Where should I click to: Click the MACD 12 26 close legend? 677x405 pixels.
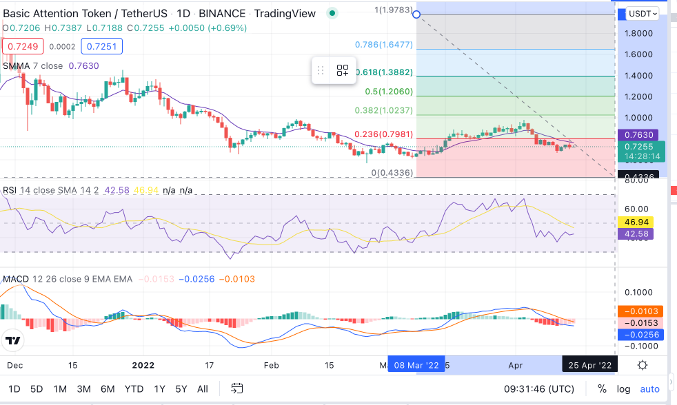(68, 279)
